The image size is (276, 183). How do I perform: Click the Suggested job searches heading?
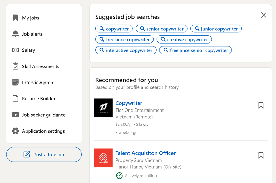pos(127,17)
